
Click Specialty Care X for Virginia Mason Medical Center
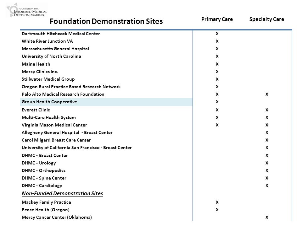point(267,125)
